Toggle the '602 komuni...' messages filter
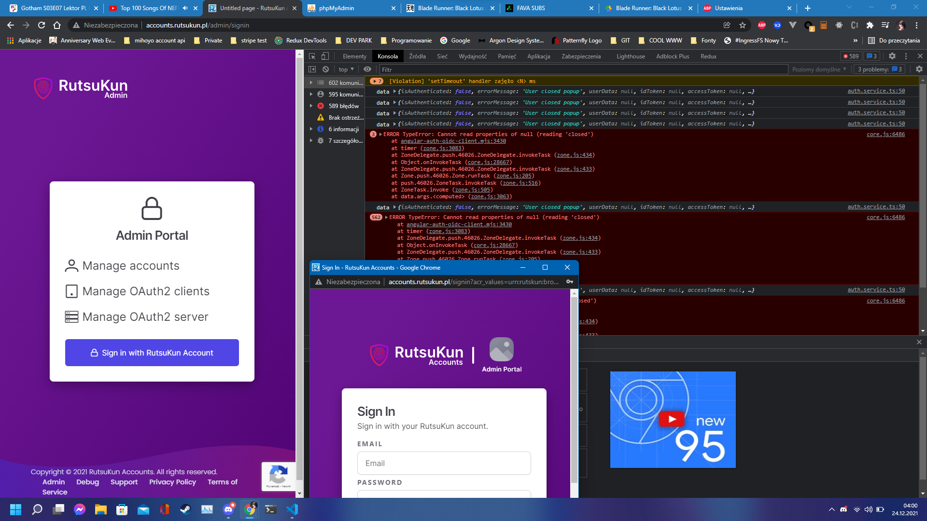This screenshot has height=521, width=927. click(x=343, y=82)
